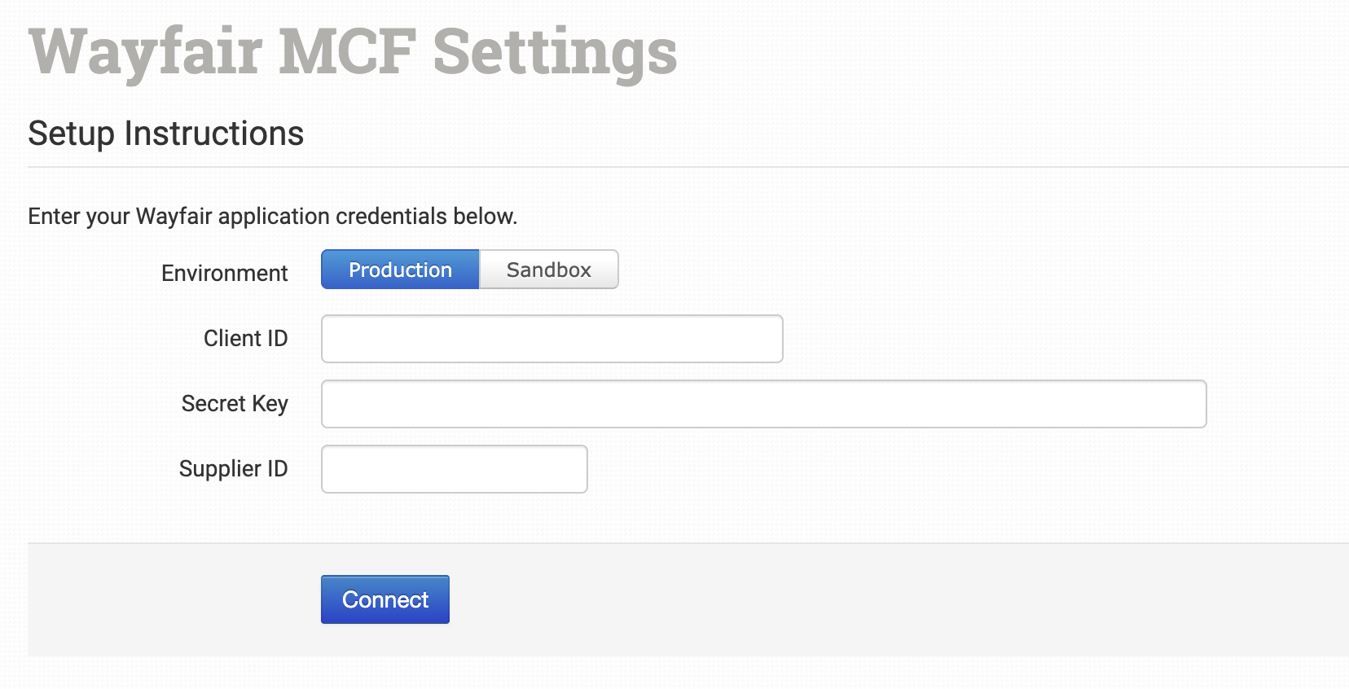
Task: Click the credentials instruction sentence
Action: point(272,216)
